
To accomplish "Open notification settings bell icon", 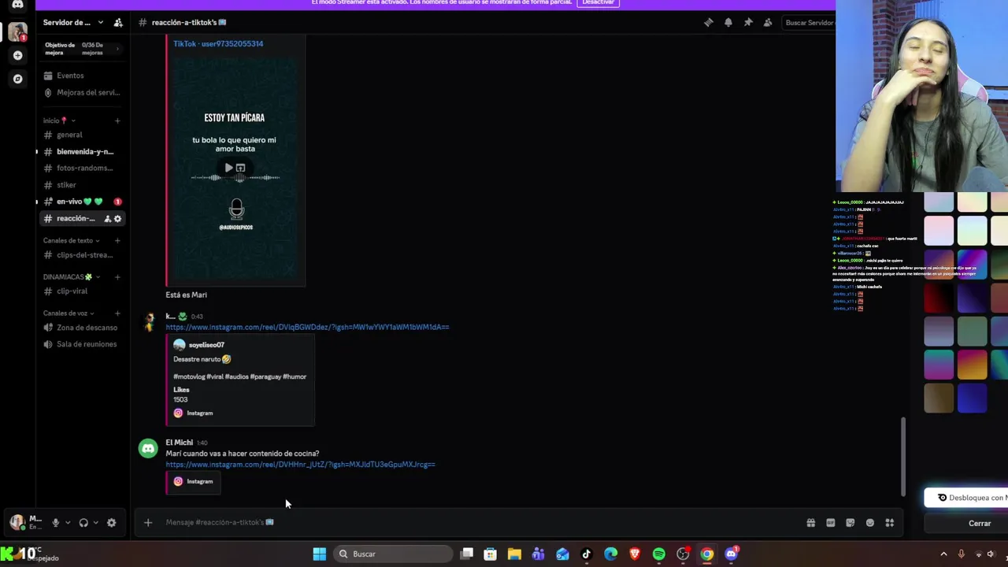I will click(728, 23).
